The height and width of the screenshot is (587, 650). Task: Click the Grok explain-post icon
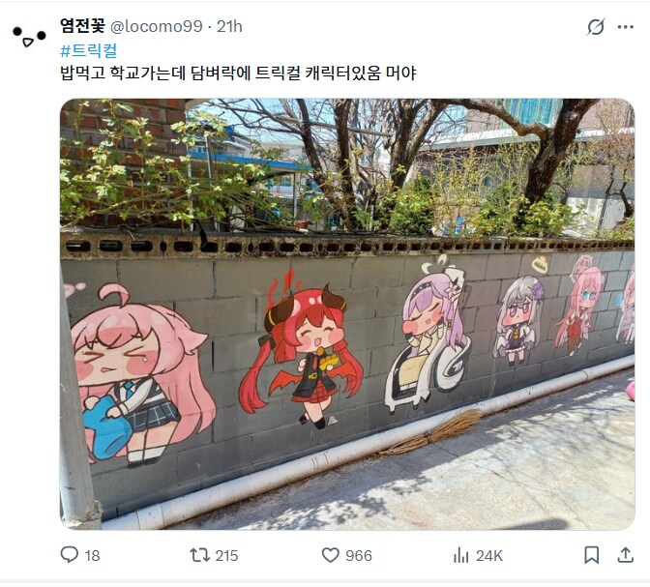[x=596, y=27]
